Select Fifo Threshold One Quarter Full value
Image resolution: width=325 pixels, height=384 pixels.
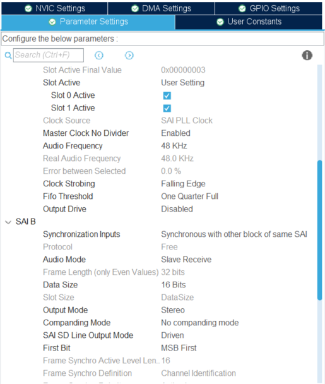189,196
